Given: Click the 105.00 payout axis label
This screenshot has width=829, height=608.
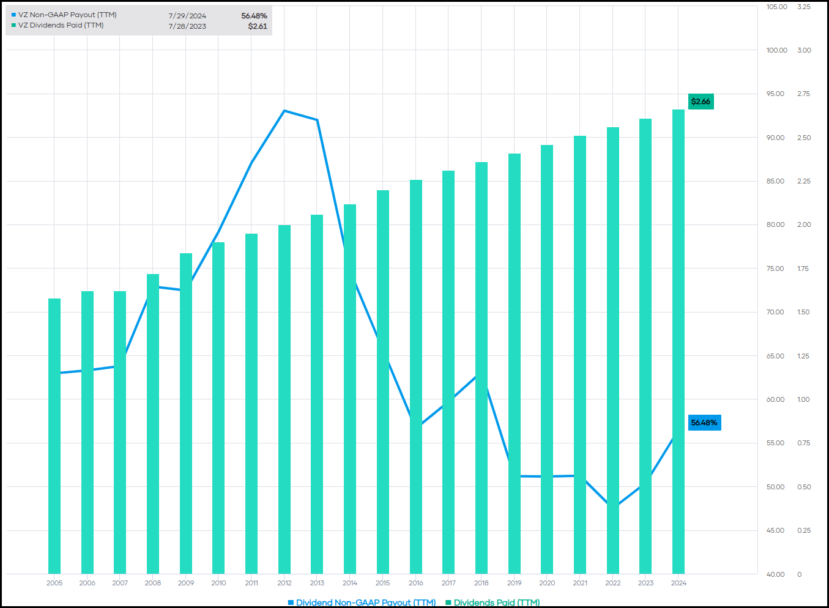Looking at the screenshot, I should coord(777,7).
